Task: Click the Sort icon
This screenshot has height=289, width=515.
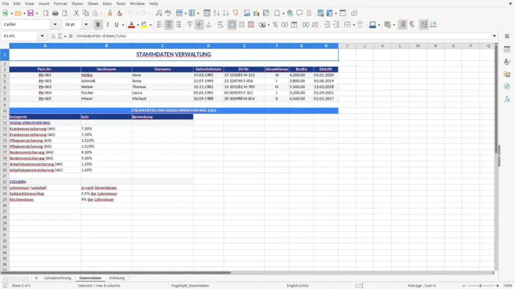Action: (x=207, y=13)
